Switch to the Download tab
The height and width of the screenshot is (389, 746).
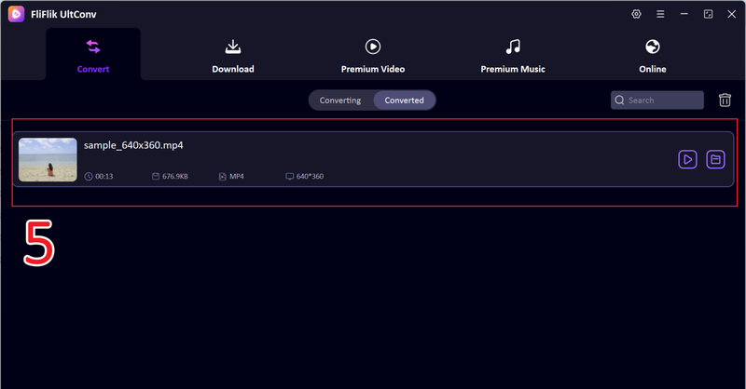click(233, 56)
